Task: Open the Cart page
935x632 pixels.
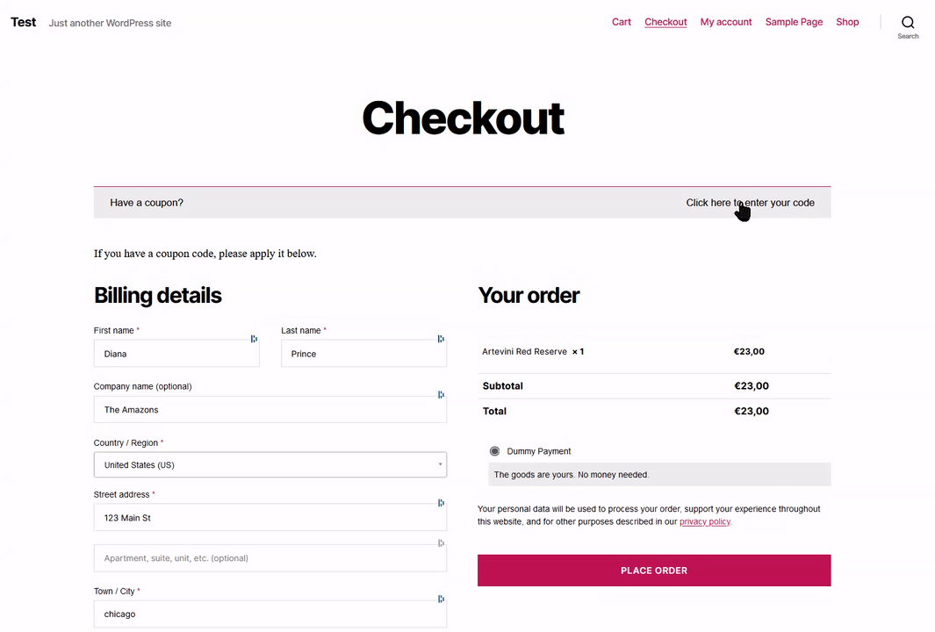Action: click(621, 22)
